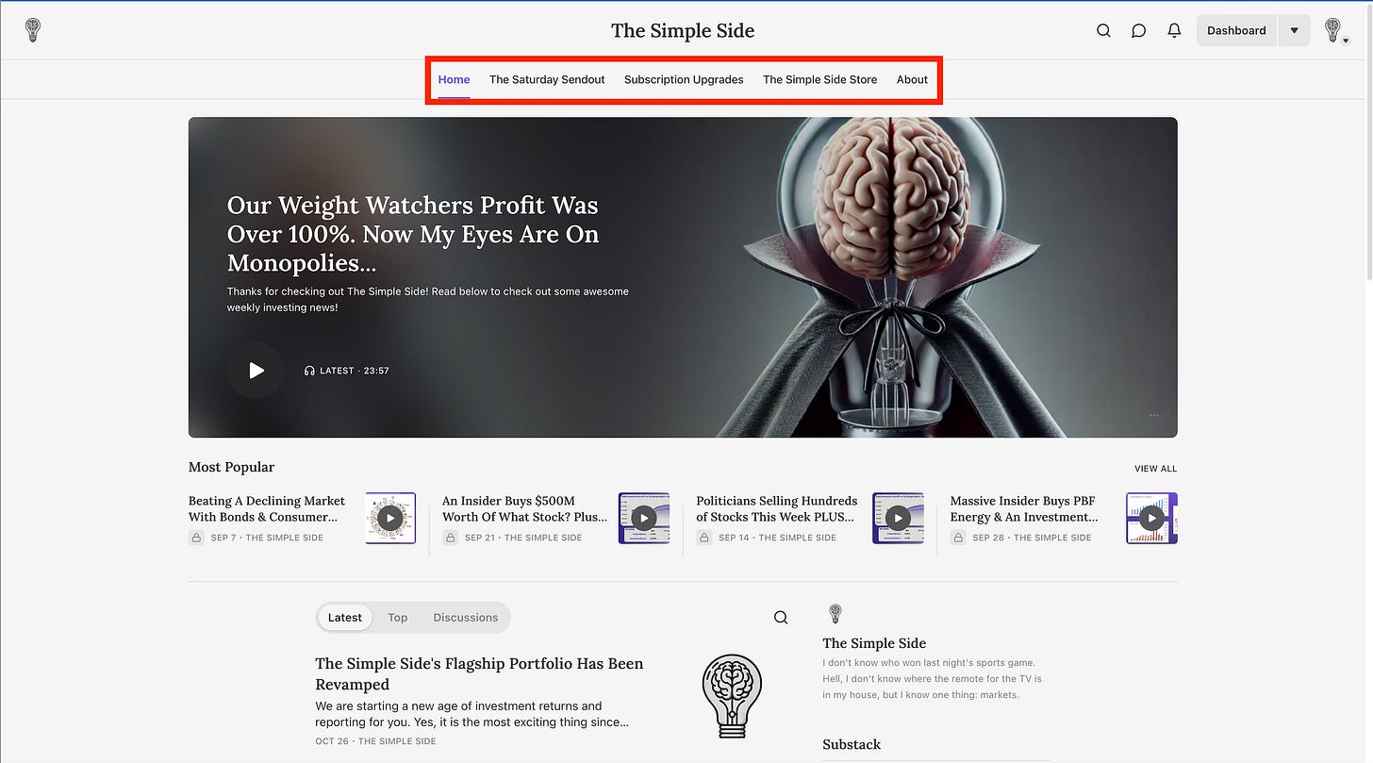The width and height of the screenshot is (1373, 763).
Task: Open Politicians Selling Hundreds of Stocks post
Action: [777, 508]
